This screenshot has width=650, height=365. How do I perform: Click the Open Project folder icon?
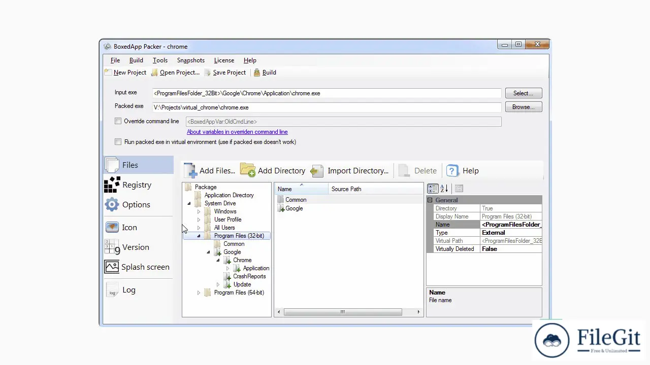pyautogui.click(x=154, y=72)
